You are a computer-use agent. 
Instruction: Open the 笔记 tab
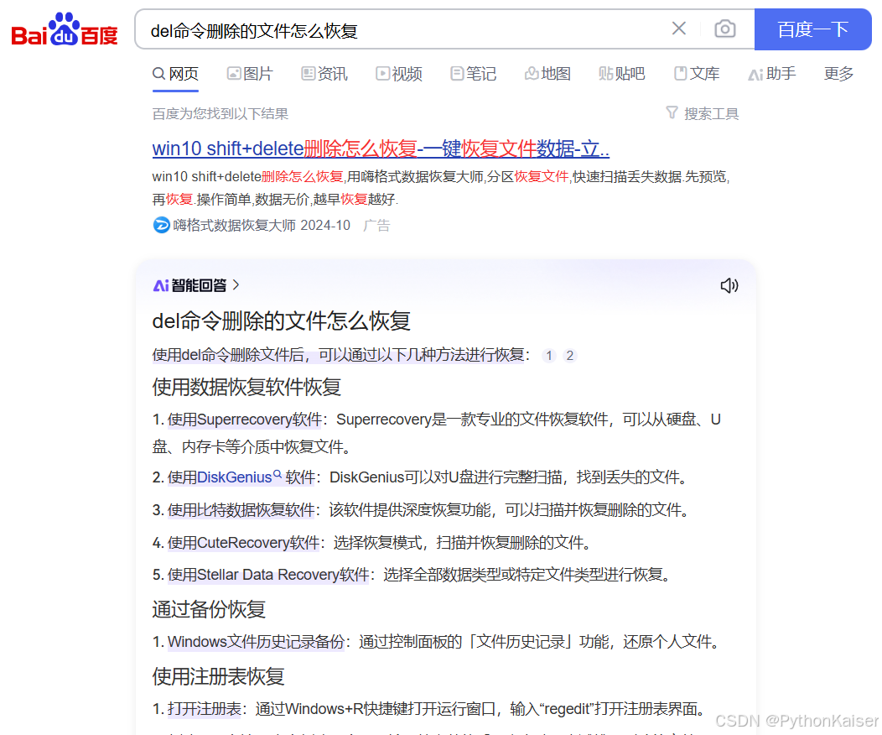[x=474, y=74]
